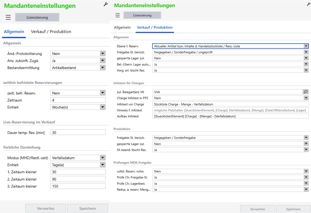Click Lizenzierung button in the right panel
This screenshot has width=311, height=213.
point(142,15)
